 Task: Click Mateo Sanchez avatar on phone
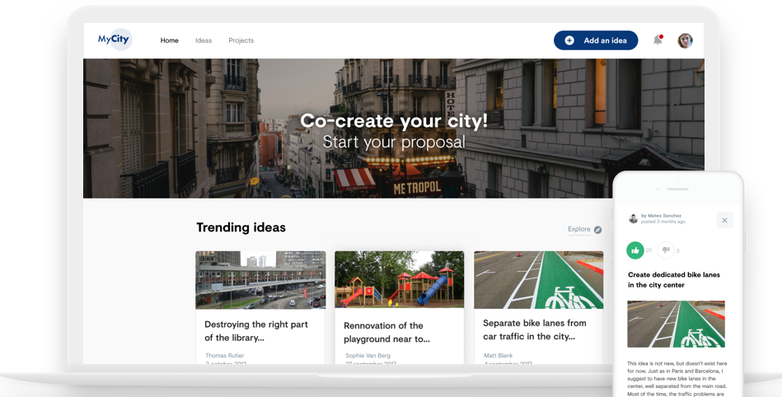(x=633, y=218)
